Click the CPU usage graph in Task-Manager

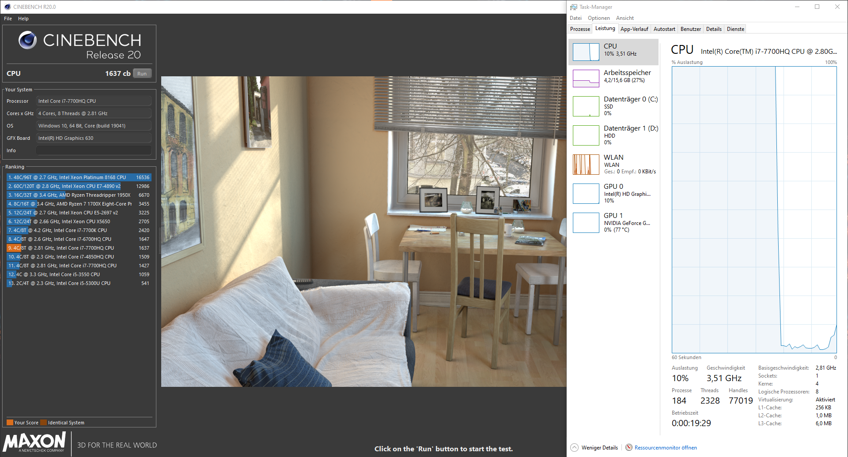pyautogui.click(x=754, y=210)
